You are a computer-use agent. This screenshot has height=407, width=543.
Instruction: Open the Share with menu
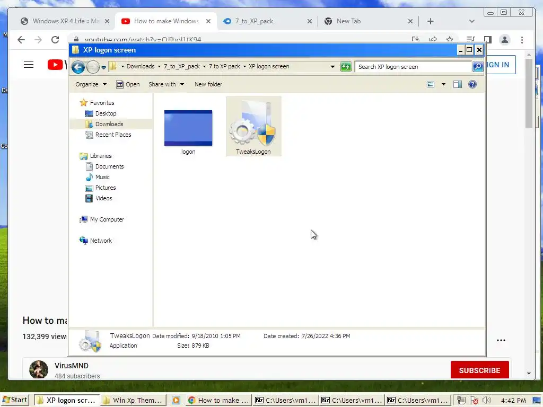pyautogui.click(x=166, y=84)
